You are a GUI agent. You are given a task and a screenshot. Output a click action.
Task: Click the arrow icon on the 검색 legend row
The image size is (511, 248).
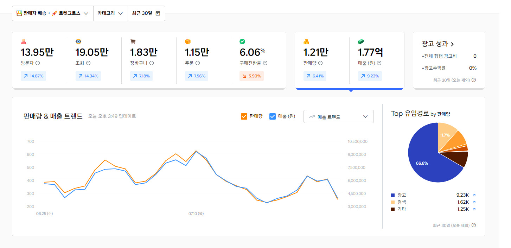(x=474, y=202)
